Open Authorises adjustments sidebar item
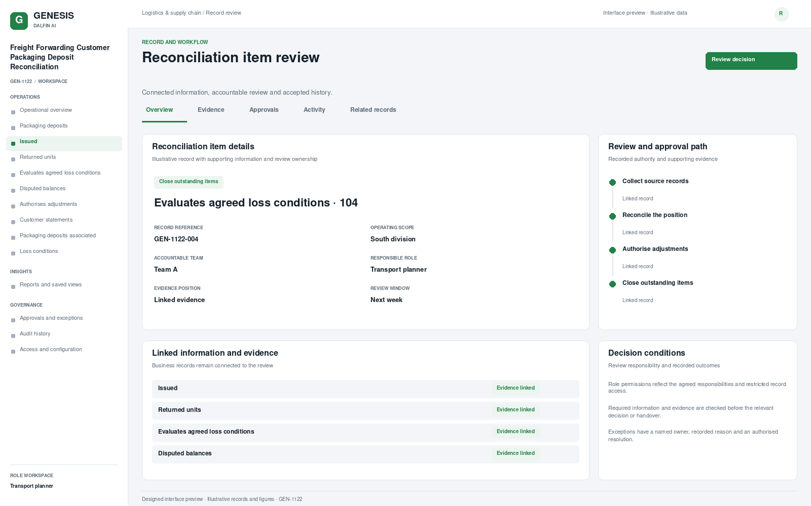811x506 pixels. tap(64, 204)
